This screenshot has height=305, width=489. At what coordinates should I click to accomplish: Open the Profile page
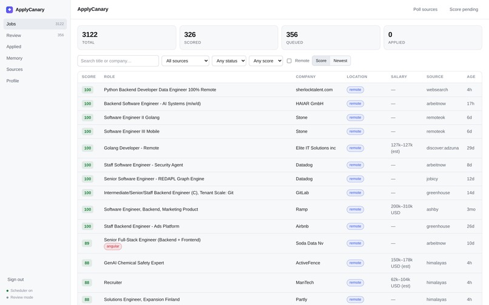[35, 81]
